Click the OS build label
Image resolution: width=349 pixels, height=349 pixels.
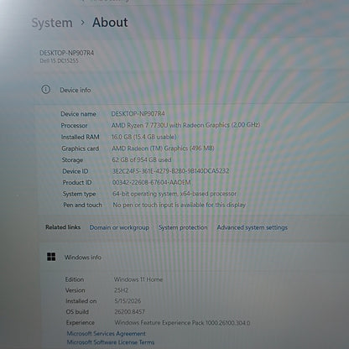pyautogui.click(x=77, y=312)
